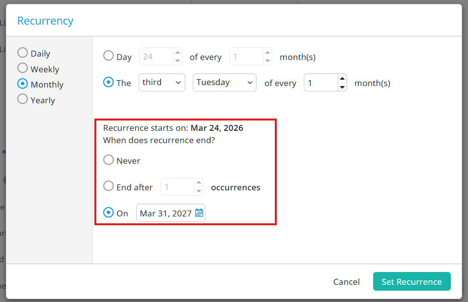Choose the End after occurrences option
The image size is (468, 302).
click(x=108, y=186)
